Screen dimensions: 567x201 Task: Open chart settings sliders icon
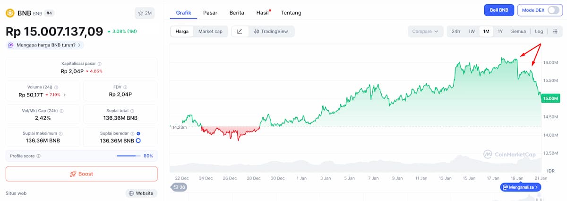tap(555, 32)
